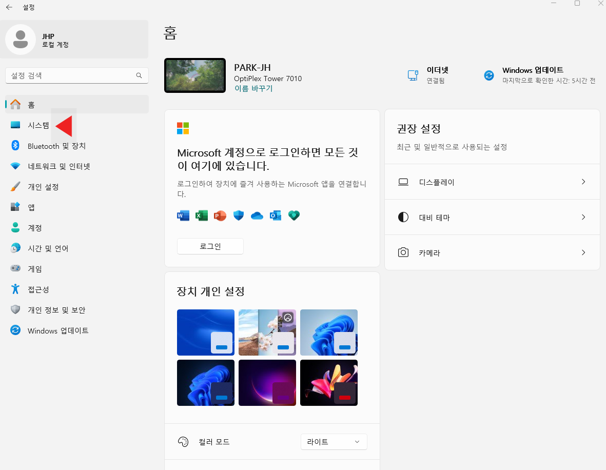
Task: Expand the 카메라 row chevron
Action: pyautogui.click(x=583, y=252)
